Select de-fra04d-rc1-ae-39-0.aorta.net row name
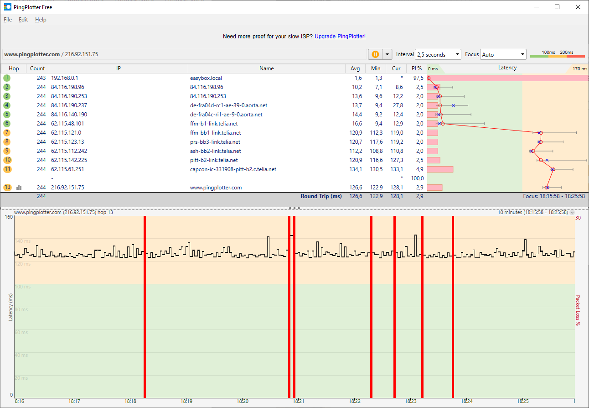 click(229, 105)
